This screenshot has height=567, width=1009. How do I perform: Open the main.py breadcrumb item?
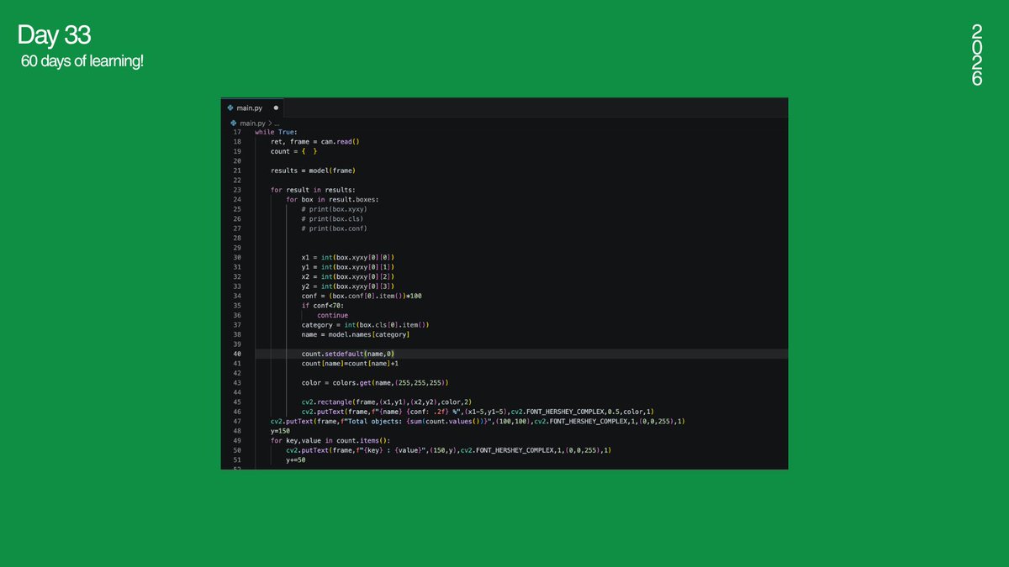pyautogui.click(x=252, y=123)
